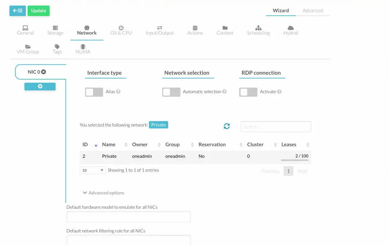This screenshot has height=245, width=389.
Task: Refresh the network list
Action: coord(227,126)
